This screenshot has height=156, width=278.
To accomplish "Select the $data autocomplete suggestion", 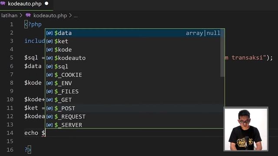I will [135, 33].
